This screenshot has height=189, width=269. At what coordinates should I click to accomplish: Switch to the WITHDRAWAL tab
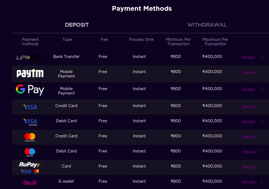(207, 25)
